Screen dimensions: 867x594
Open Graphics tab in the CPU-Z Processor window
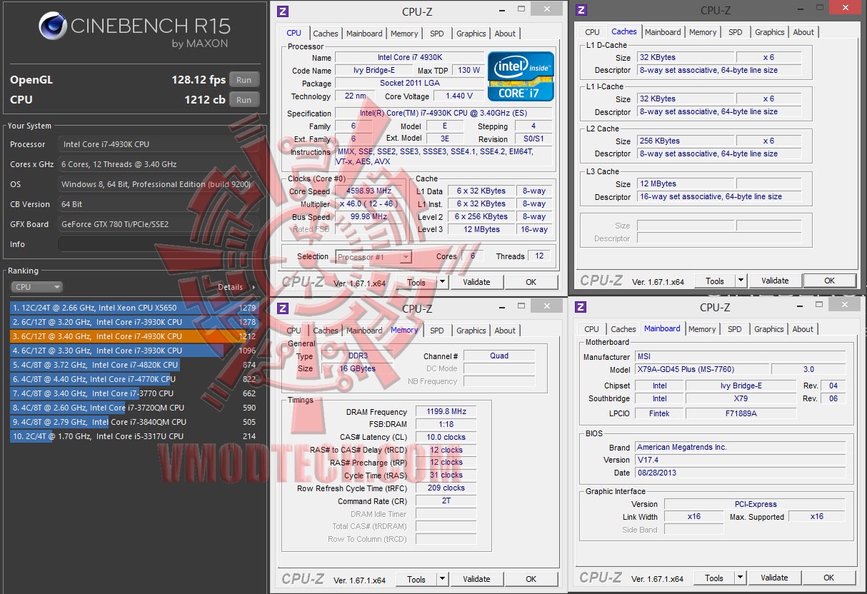click(x=471, y=34)
